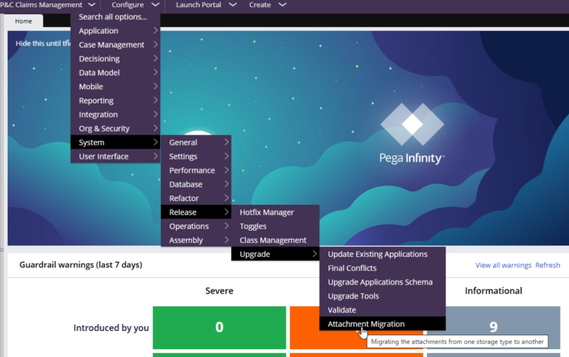Screen dimensions: 569x357
Task: Expand the Reporting submenu
Action: [116, 100]
